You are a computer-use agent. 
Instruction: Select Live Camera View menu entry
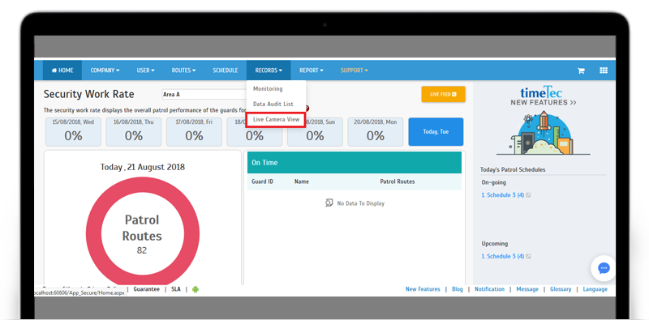click(x=276, y=119)
